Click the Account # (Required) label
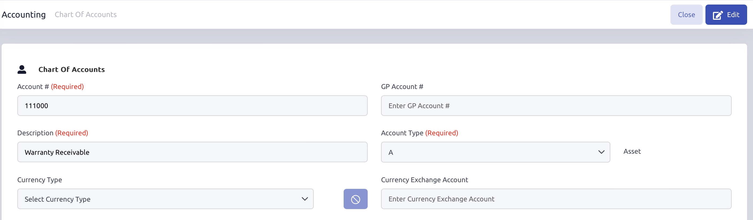Screen dimensions: 753x220 point(51,87)
